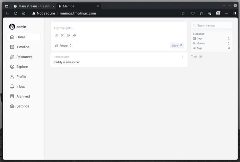Expand the browser tab list chevron
Image resolution: width=240 pixels, height=162 pixels.
coord(224,6)
